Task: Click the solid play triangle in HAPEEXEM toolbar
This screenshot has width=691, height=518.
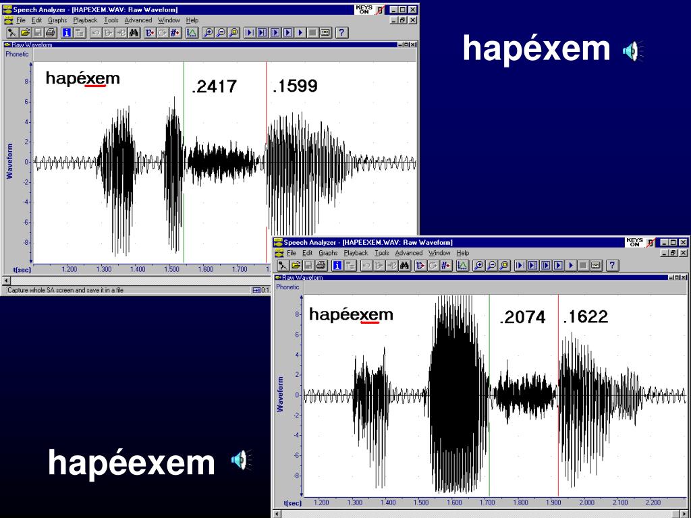Action: 571,266
